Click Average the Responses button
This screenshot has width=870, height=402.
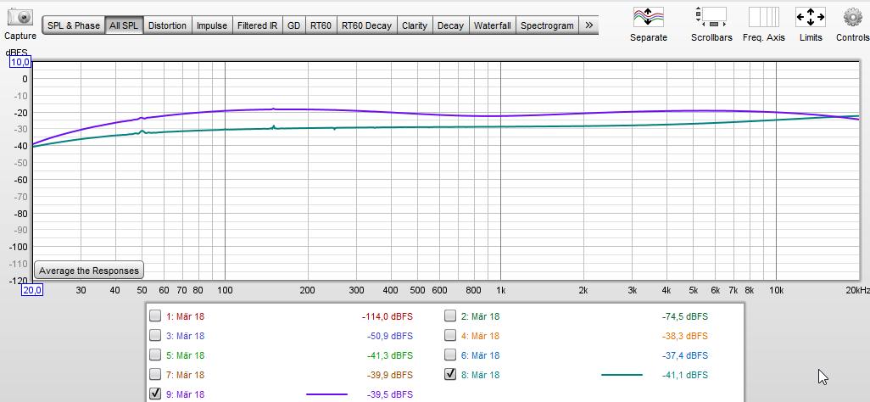(x=89, y=271)
